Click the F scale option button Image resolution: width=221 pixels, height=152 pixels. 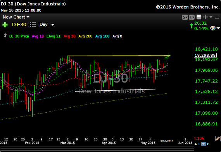[208, 144]
